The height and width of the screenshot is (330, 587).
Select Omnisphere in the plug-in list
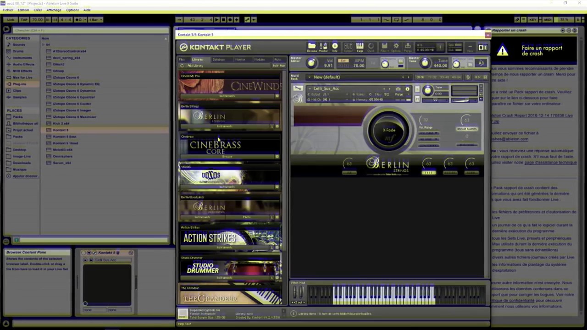(x=62, y=156)
